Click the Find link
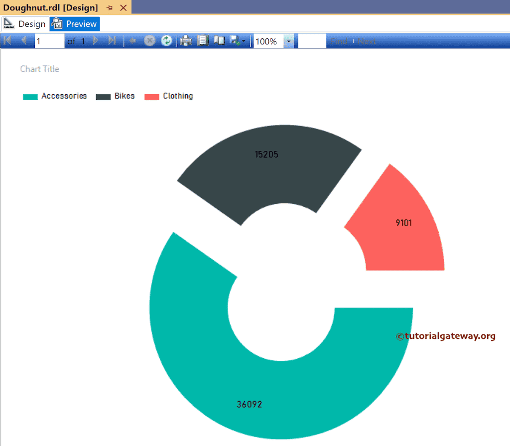This screenshot has width=510, height=446. pyautogui.click(x=339, y=41)
